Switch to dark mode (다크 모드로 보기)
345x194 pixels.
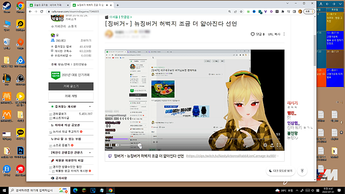pyautogui.click(x=281, y=171)
